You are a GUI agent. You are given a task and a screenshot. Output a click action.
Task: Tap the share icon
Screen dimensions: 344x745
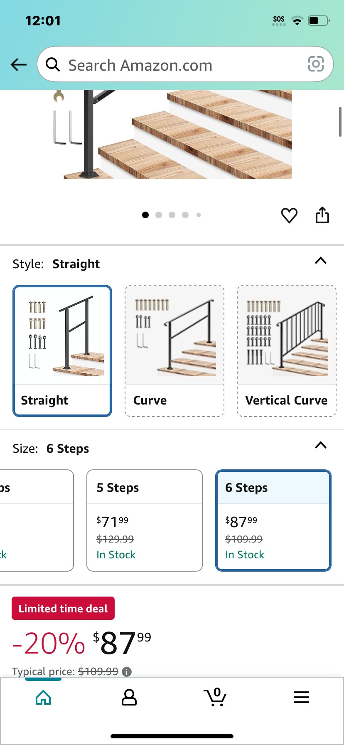(x=322, y=215)
